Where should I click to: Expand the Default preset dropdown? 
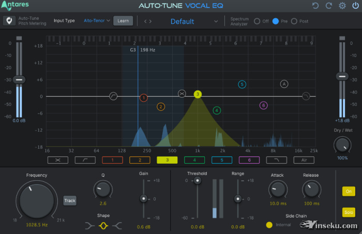click(216, 21)
